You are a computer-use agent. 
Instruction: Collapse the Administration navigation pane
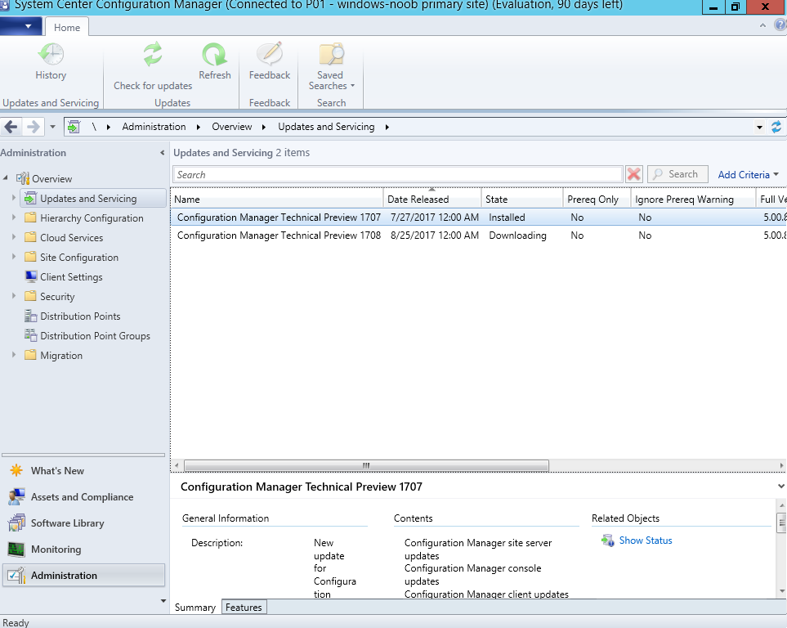tap(162, 153)
